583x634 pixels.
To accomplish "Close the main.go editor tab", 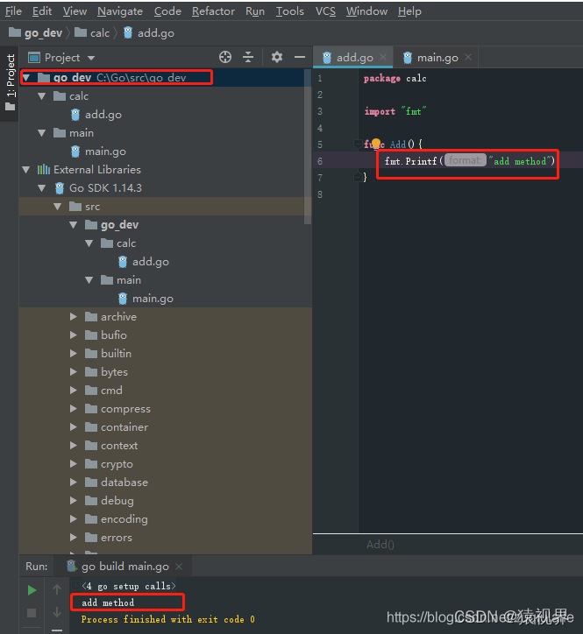I will (468, 57).
